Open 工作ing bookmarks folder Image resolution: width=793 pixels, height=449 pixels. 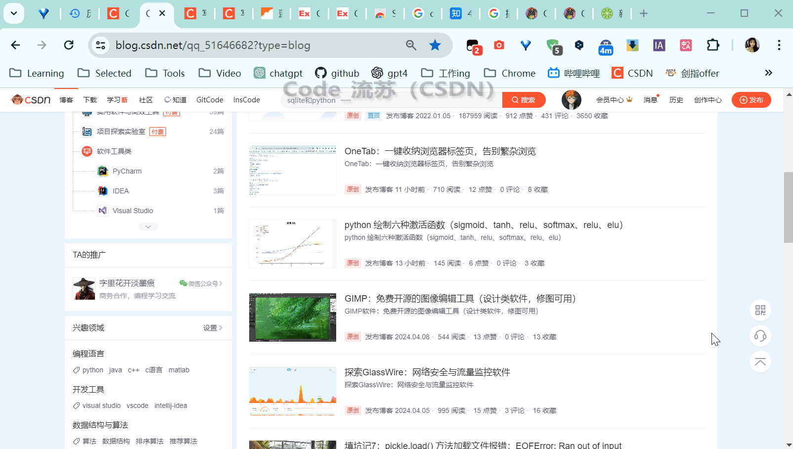coord(445,73)
